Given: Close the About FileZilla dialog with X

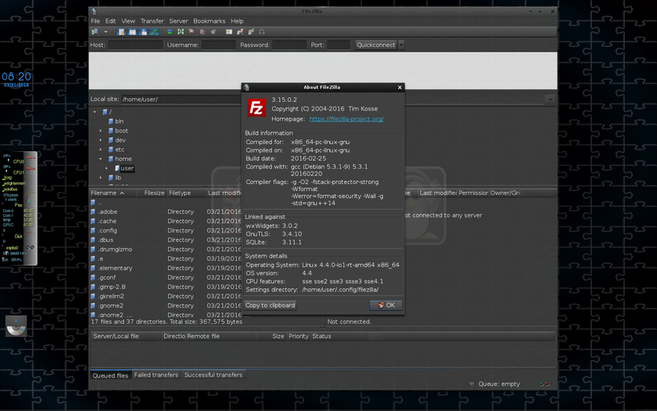Looking at the screenshot, I should click(x=400, y=87).
